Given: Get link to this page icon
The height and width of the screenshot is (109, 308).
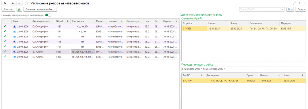Looking at the screenshot, I should [294, 3].
